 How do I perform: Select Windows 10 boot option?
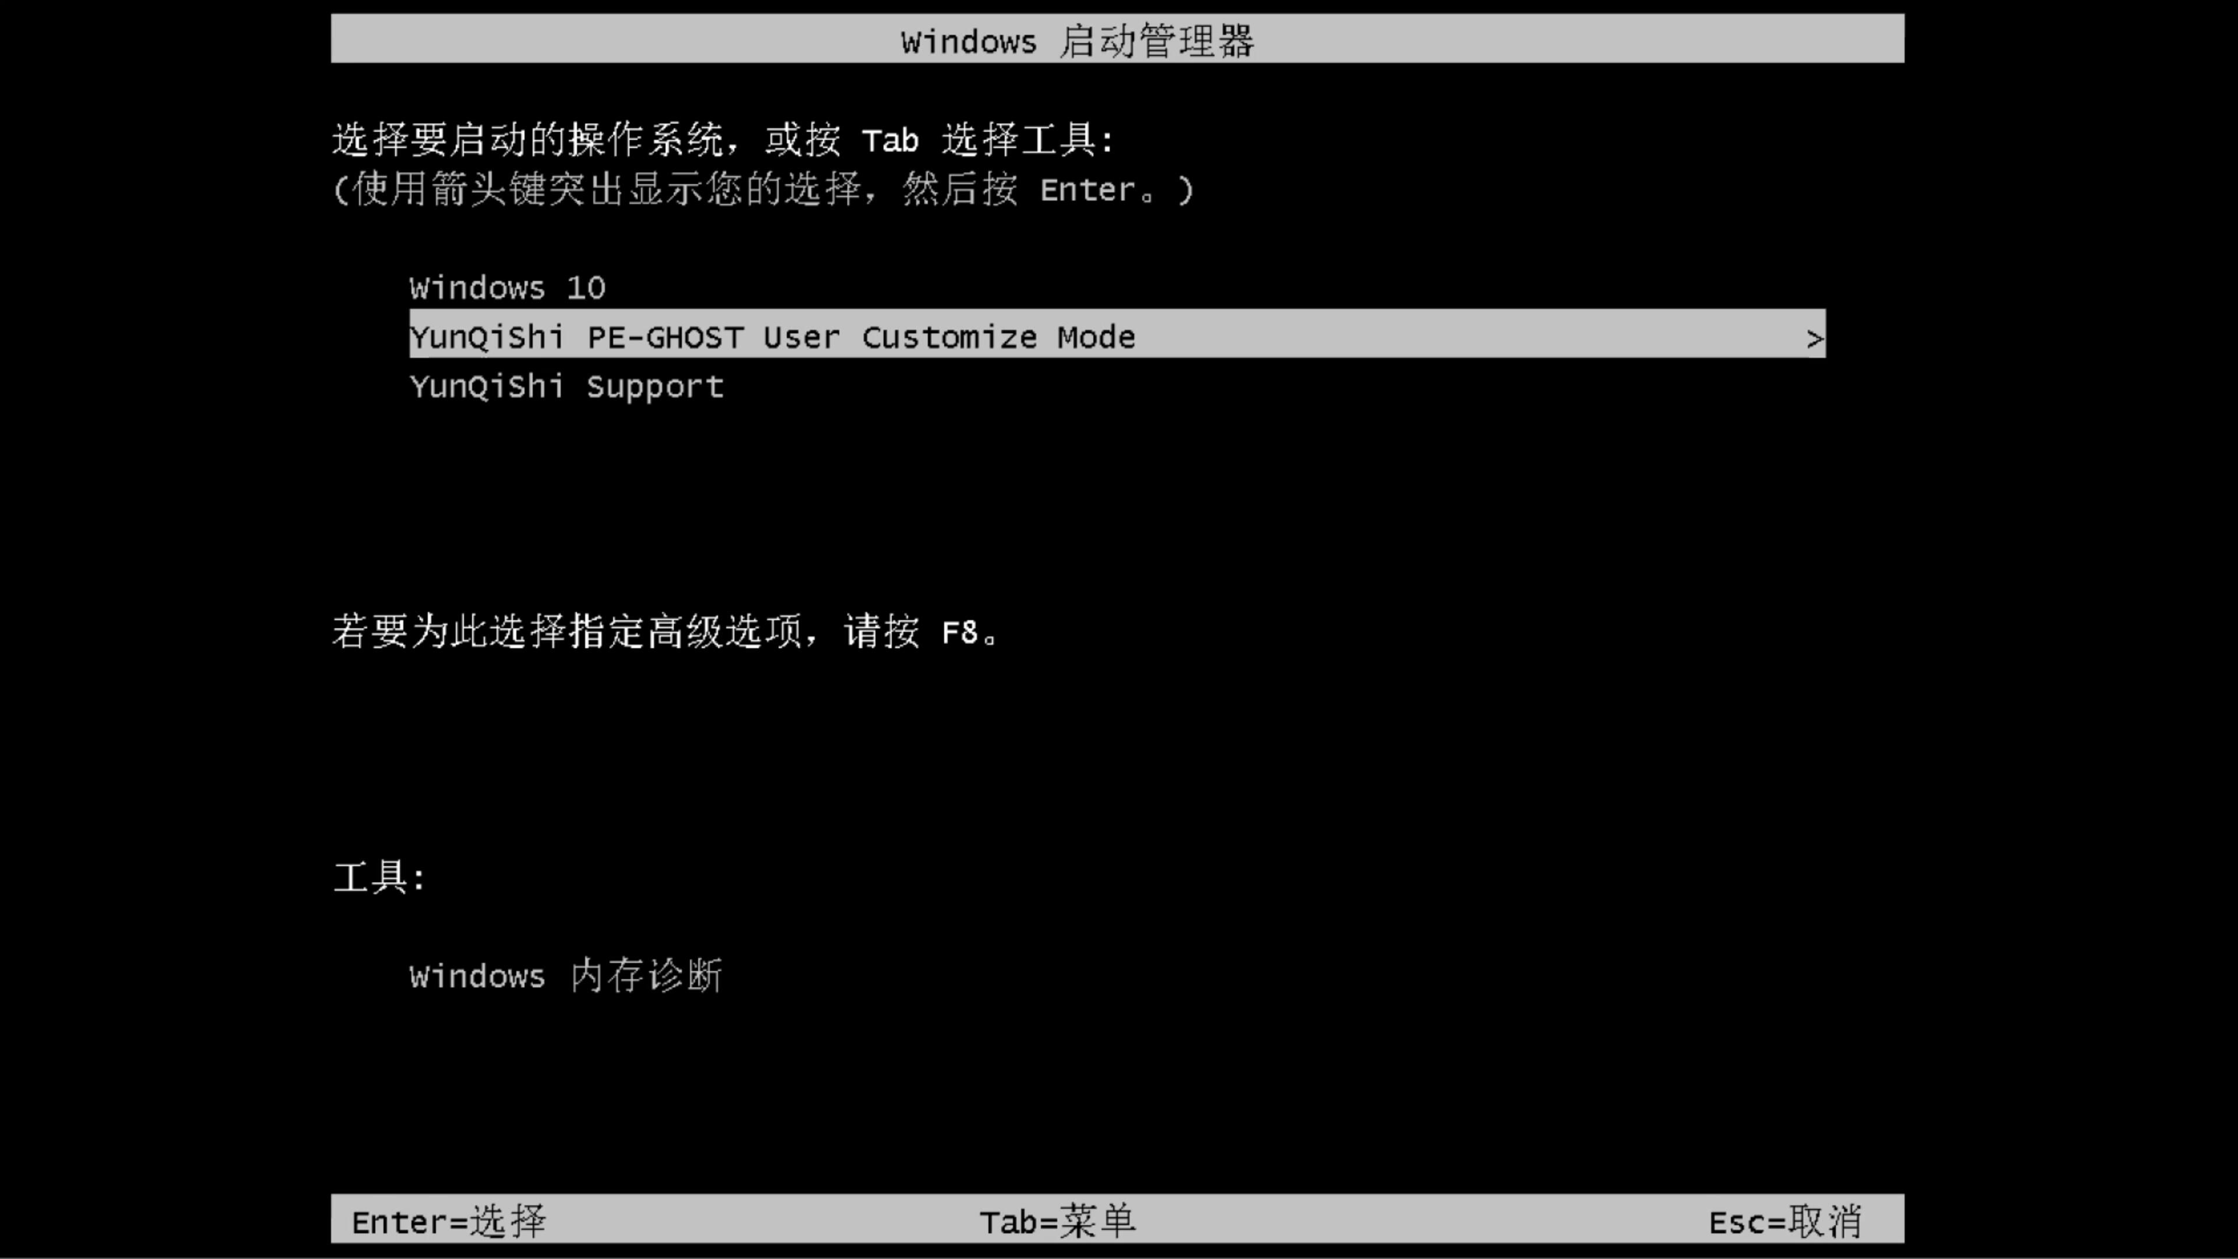507,287
